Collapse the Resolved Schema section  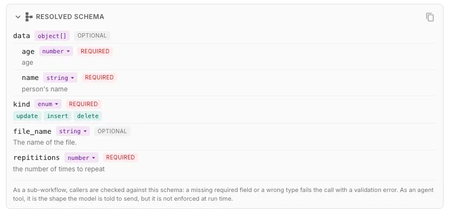click(18, 17)
